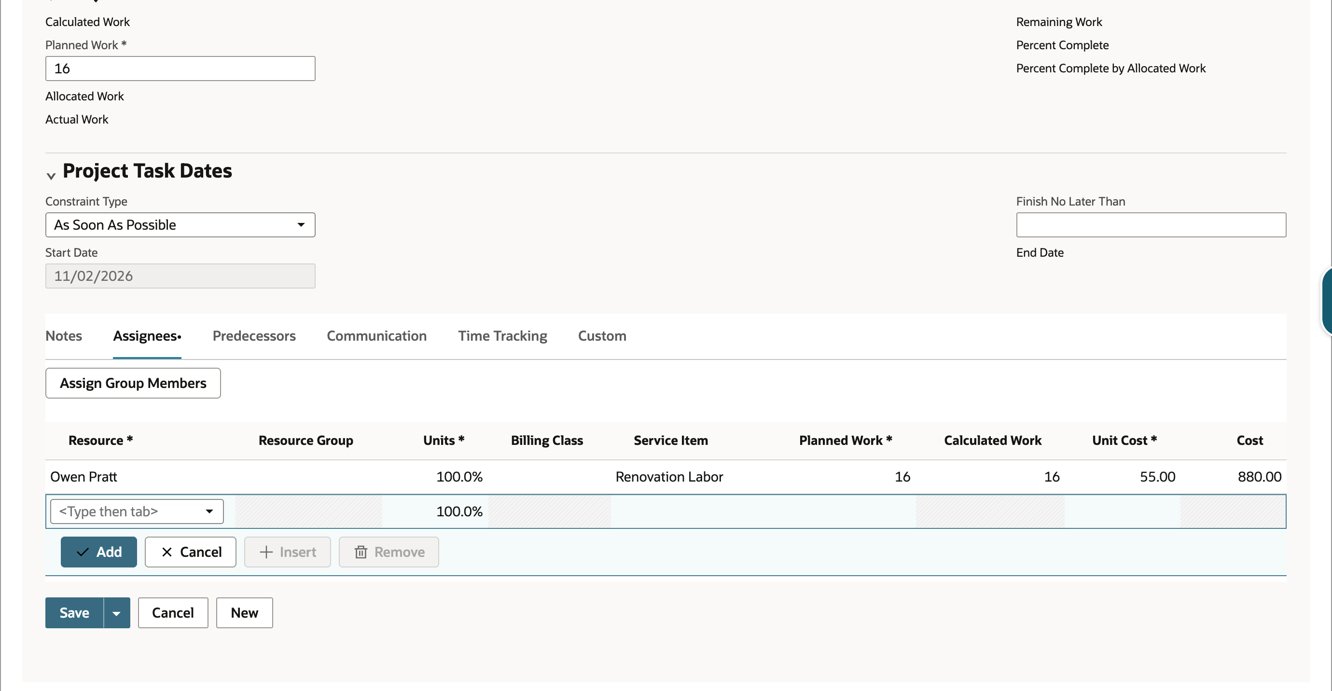Switch to the Custom tab
The height and width of the screenshot is (691, 1332).
(x=602, y=336)
